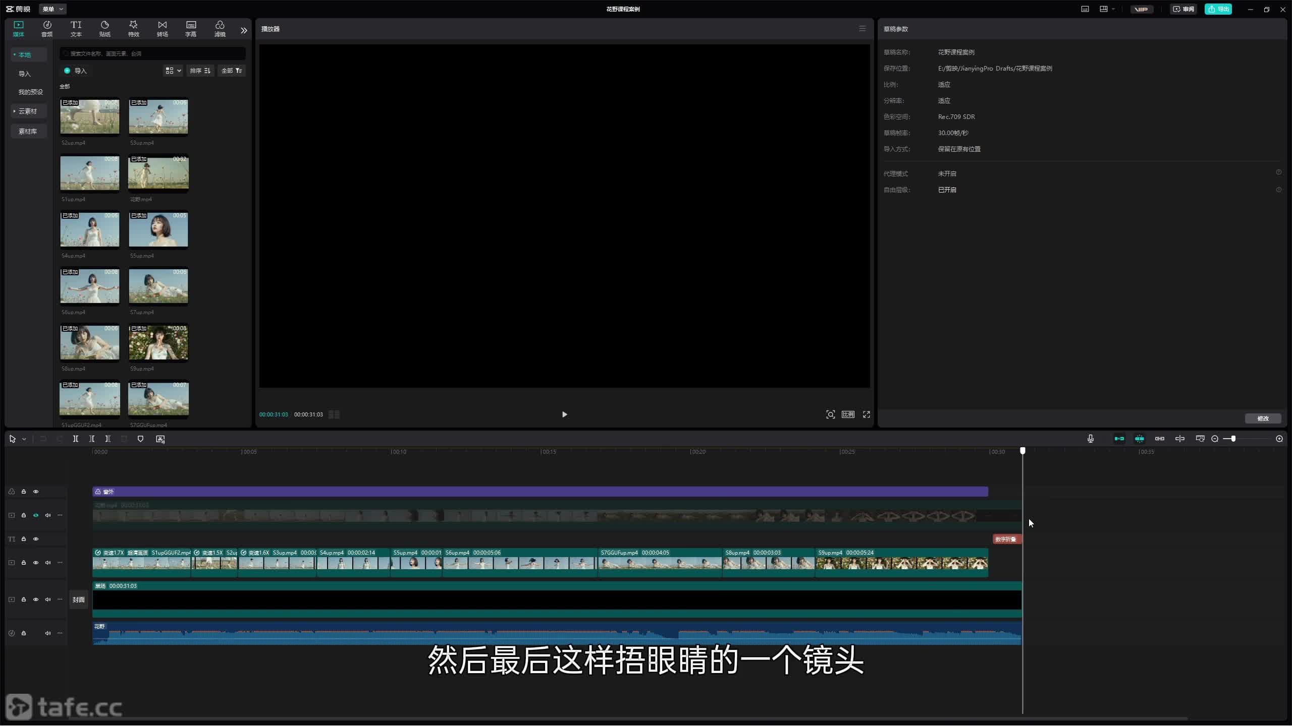Switch to the Audio (音频) tab
Screen dimensions: 1292x726
[x=47, y=29]
